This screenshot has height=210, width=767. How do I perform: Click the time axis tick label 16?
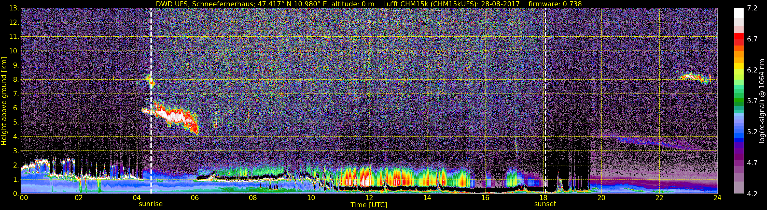(x=485, y=198)
